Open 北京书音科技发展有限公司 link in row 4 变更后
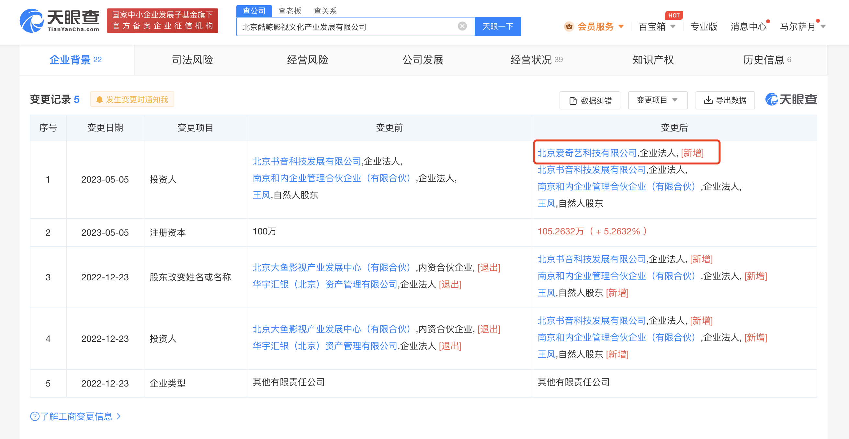The image size is (849, 439). tap(592, 321)
